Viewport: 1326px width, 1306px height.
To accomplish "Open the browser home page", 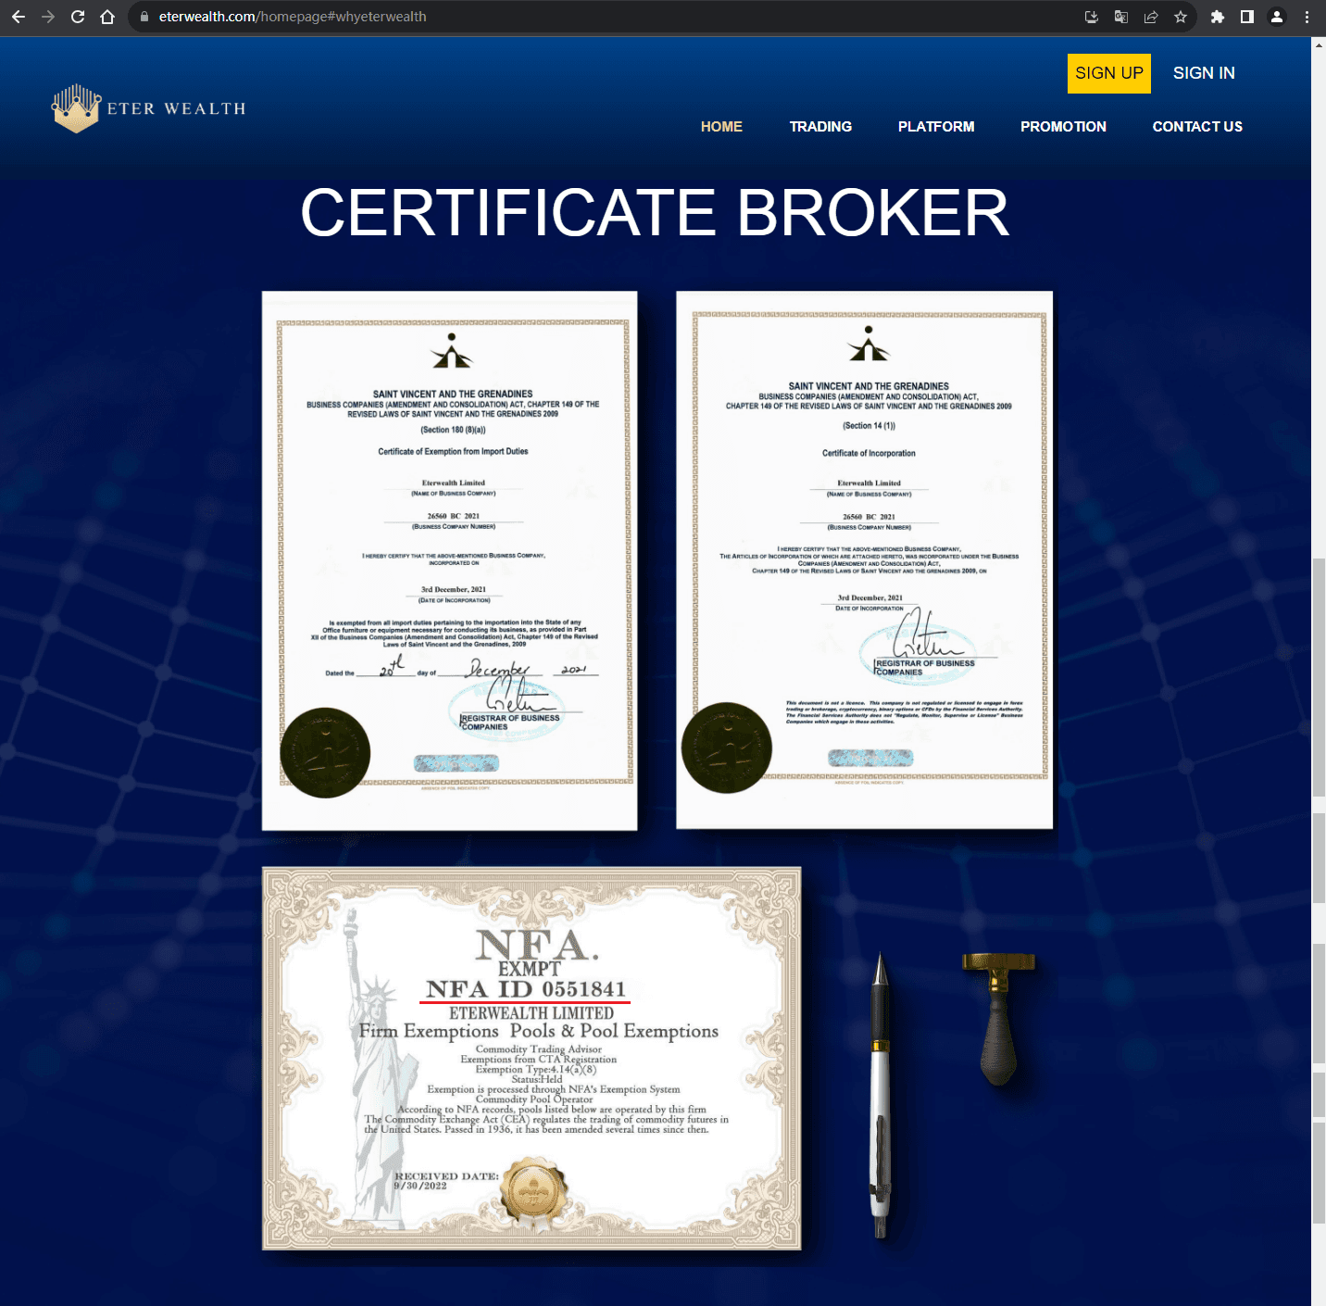I will click(x=107, y=17).
